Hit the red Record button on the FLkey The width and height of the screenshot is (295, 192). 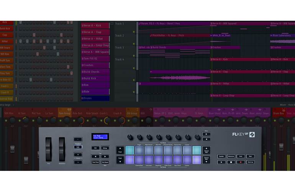(x=241, y=162)
